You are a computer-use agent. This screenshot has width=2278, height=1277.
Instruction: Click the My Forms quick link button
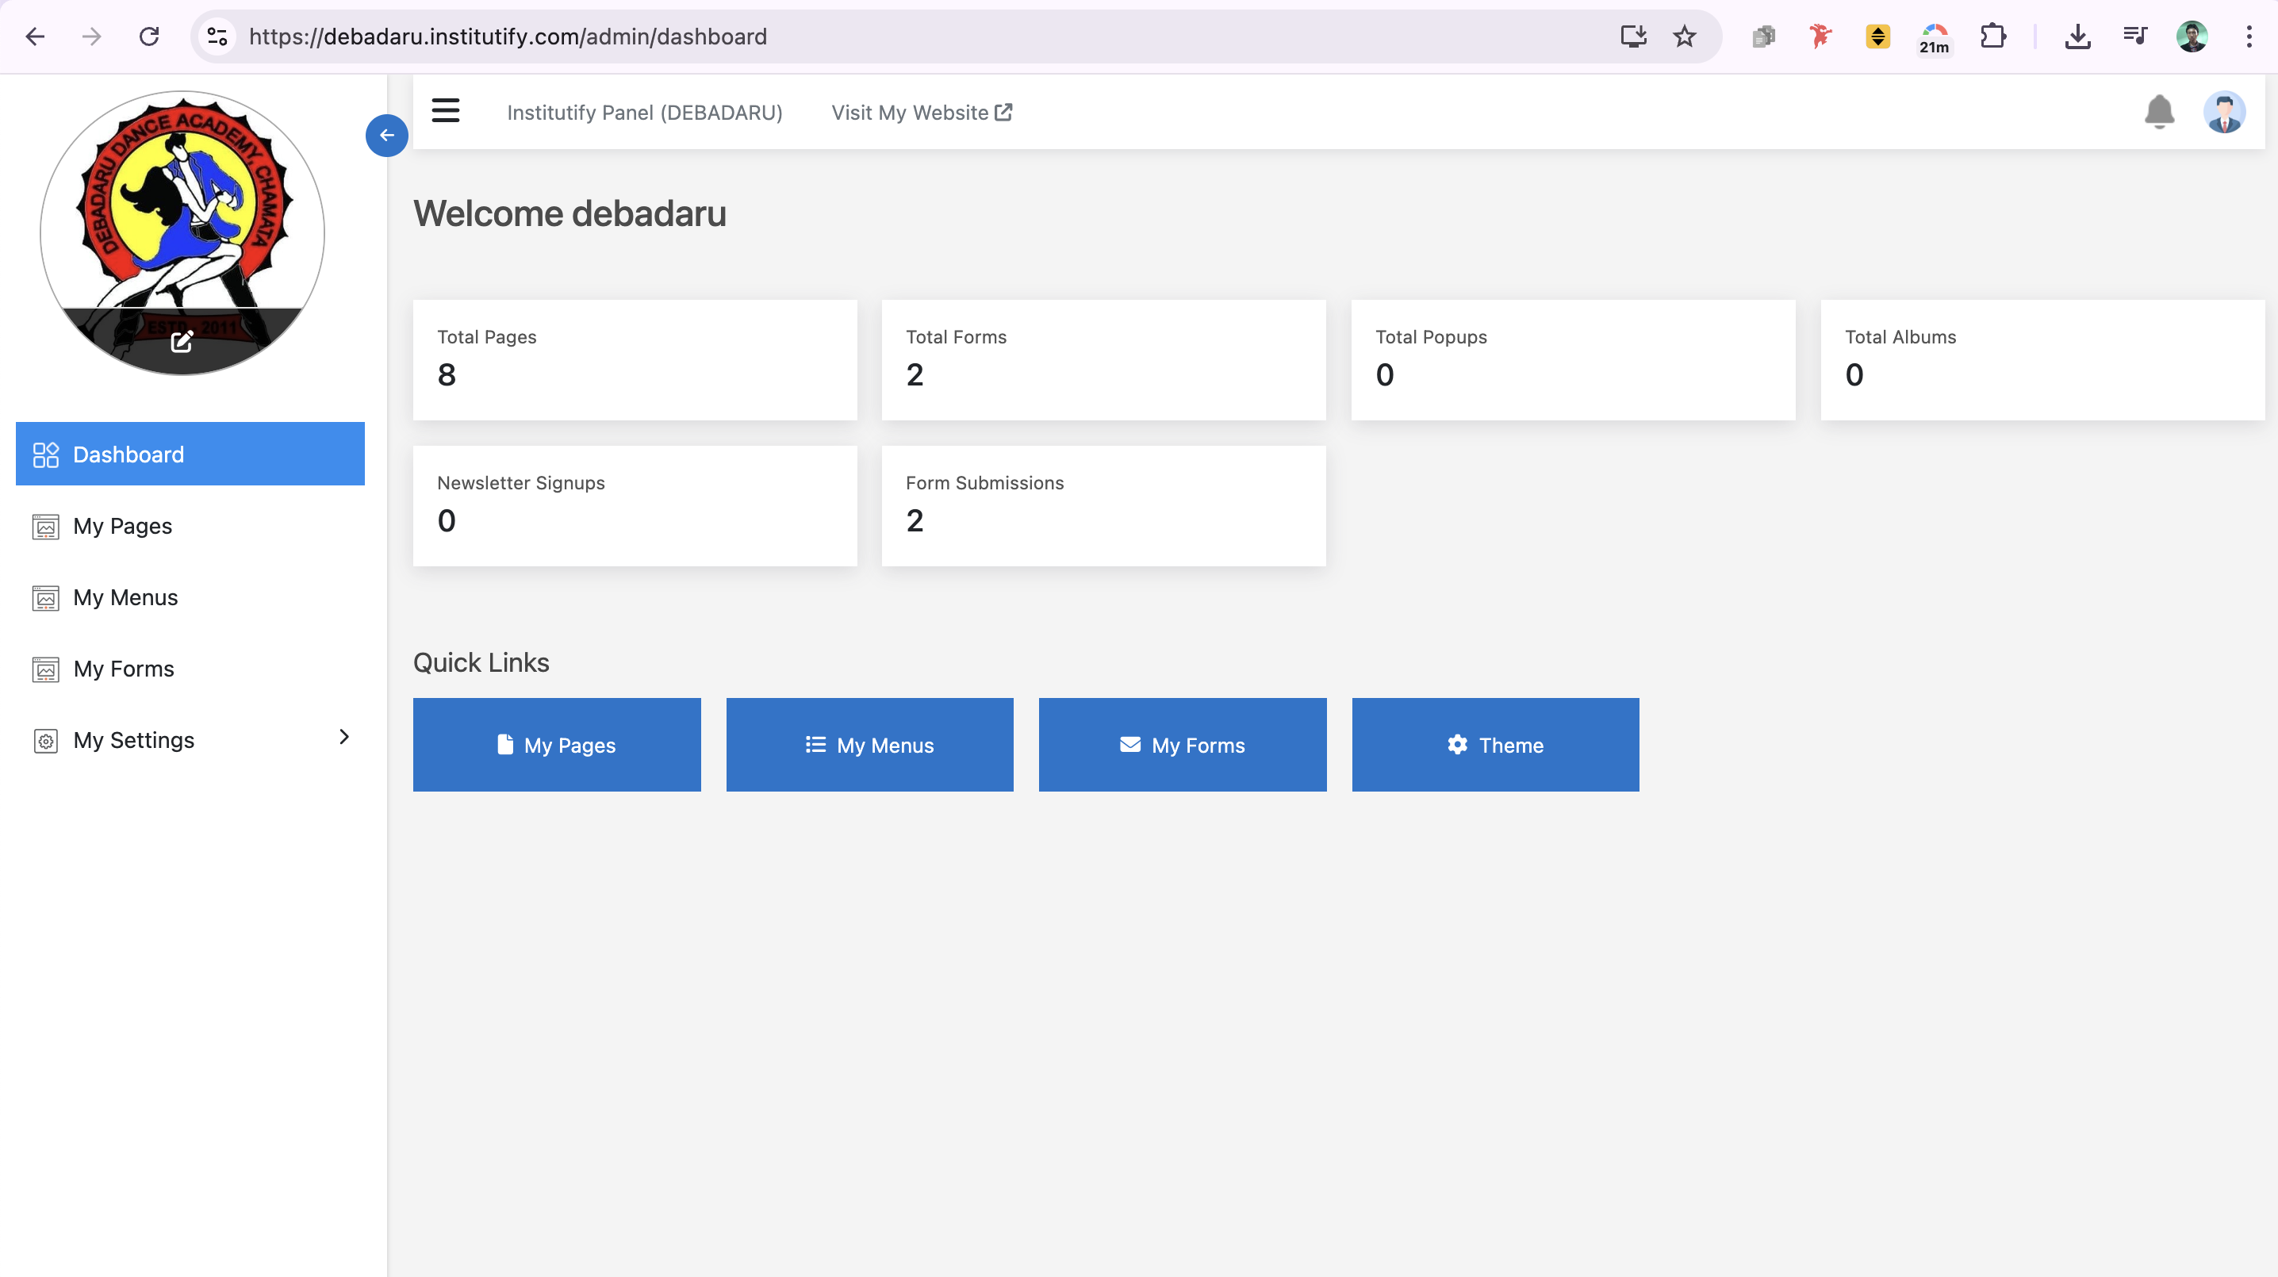1183,745
